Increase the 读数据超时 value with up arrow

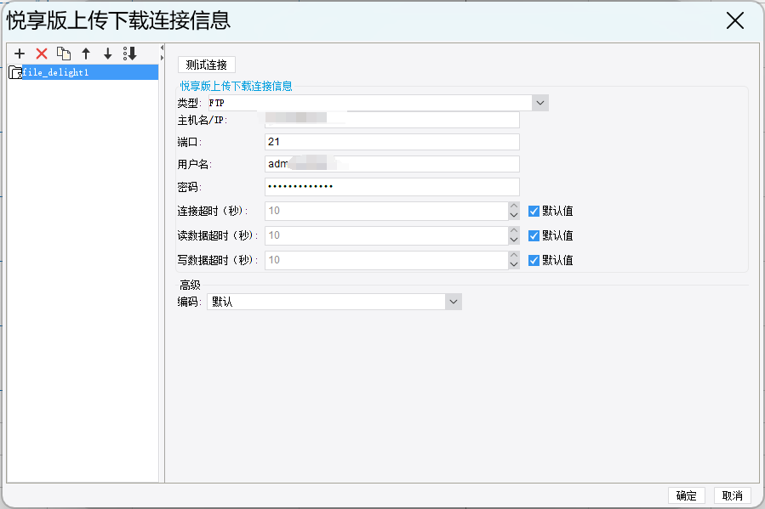point(514,231)
